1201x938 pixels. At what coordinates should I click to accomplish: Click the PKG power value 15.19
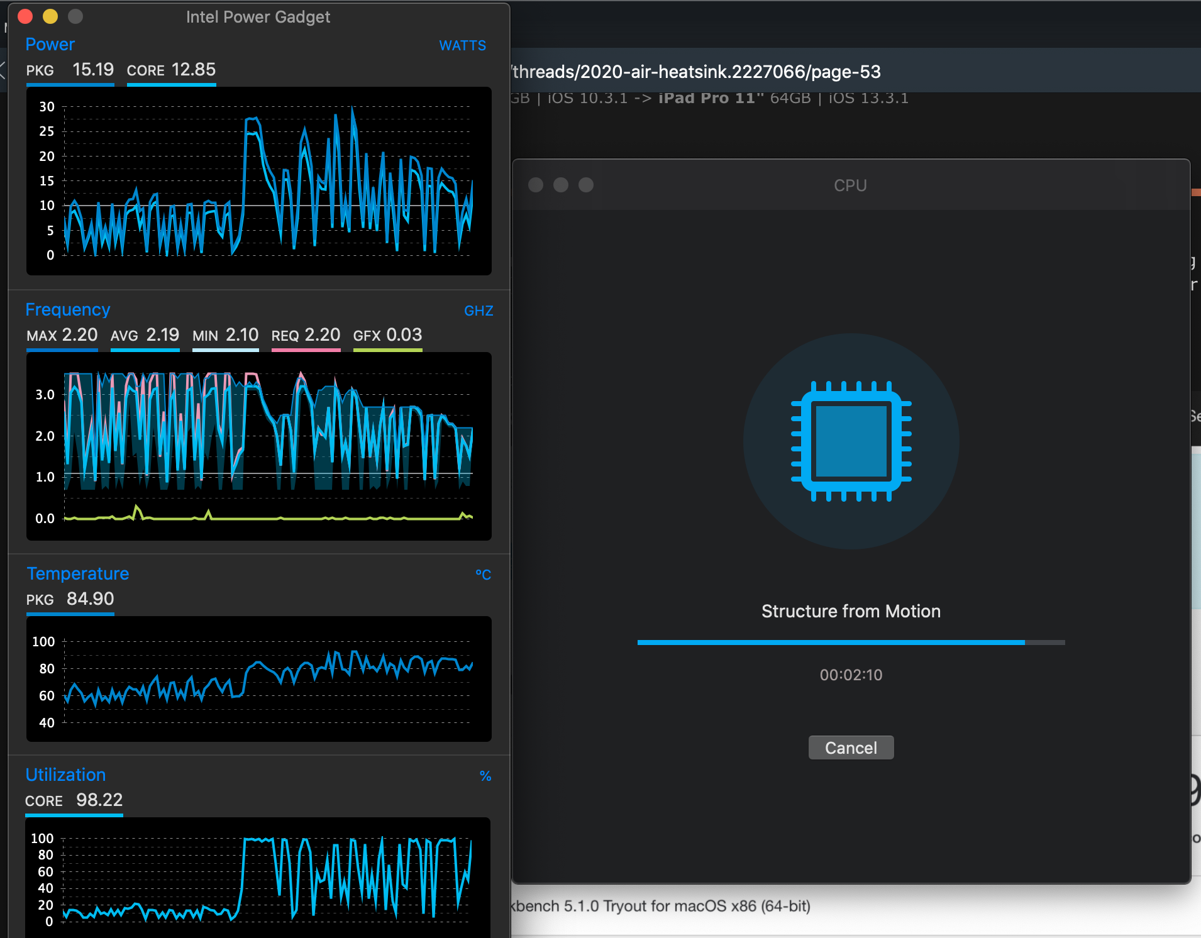point(93,69)
